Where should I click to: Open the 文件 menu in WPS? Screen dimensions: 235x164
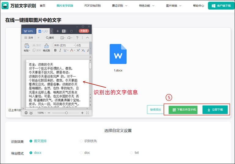(x=29, y=38)
